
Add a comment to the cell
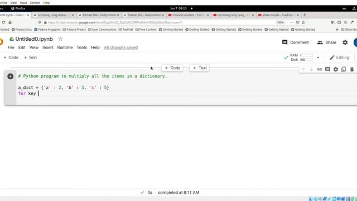(327, 69)
